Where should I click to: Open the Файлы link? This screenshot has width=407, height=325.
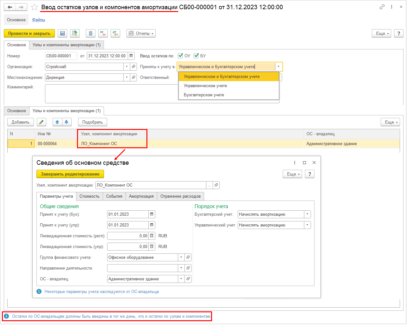[x=38, y=20]
